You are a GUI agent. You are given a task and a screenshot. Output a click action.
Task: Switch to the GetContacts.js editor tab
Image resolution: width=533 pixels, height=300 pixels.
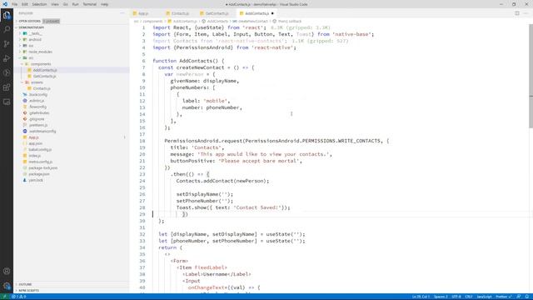click(x=217, y=13)
